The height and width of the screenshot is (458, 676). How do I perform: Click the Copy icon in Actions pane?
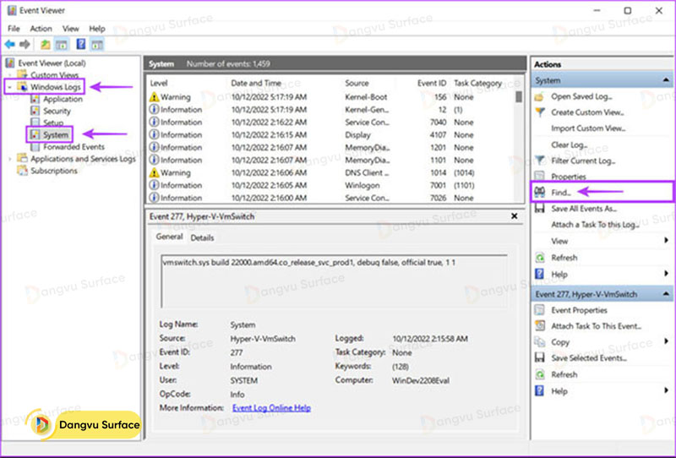[x=540, y=342]
